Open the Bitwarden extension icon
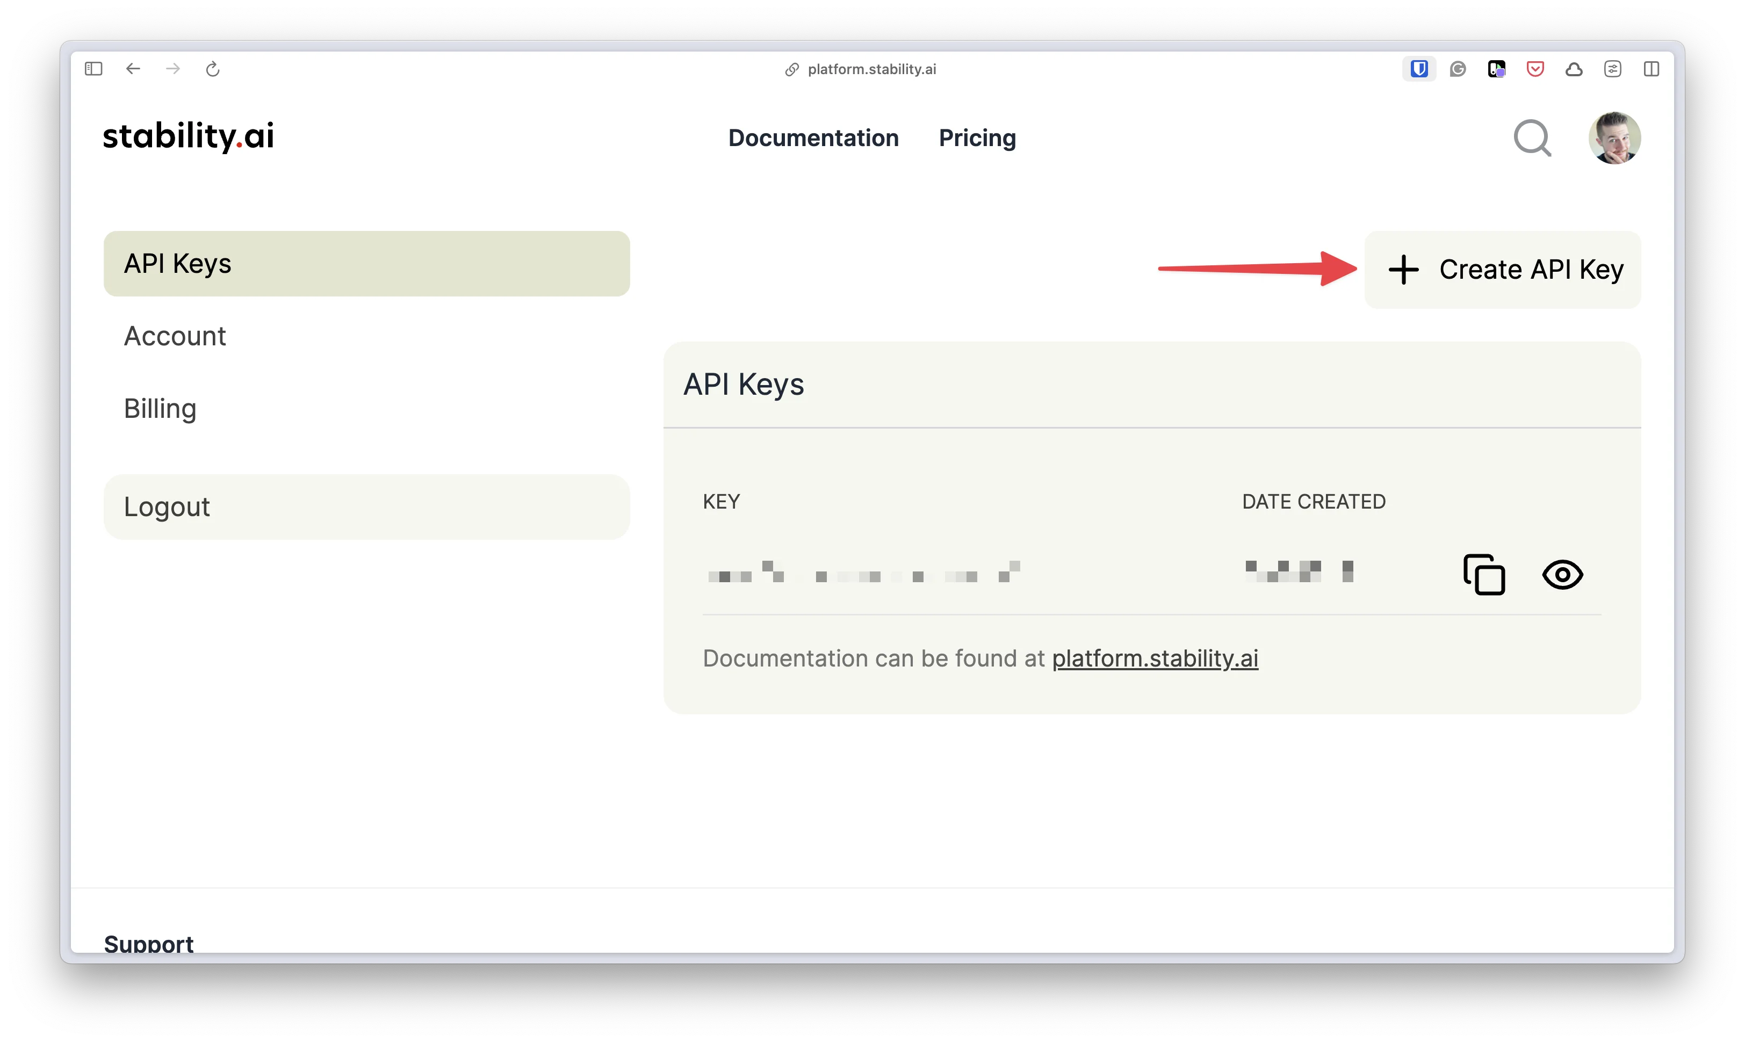1745x1043 pixels. 1419,69
